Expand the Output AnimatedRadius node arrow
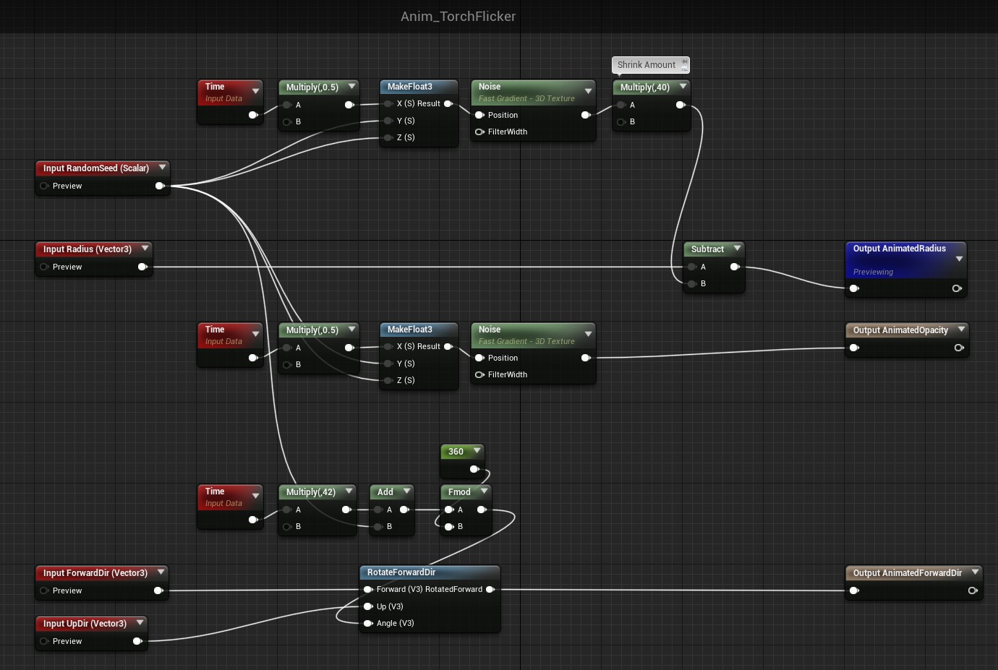 (960, 259)
